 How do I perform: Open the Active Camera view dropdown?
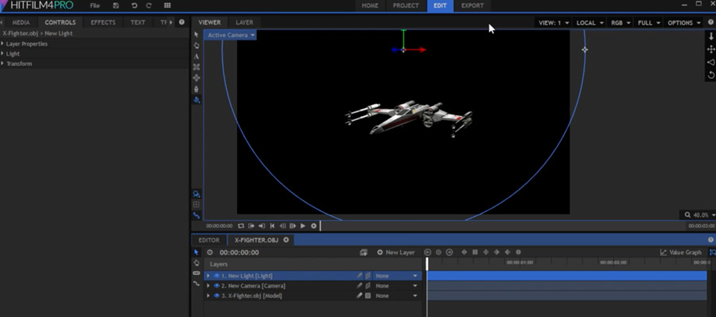[x=231, y=35]
